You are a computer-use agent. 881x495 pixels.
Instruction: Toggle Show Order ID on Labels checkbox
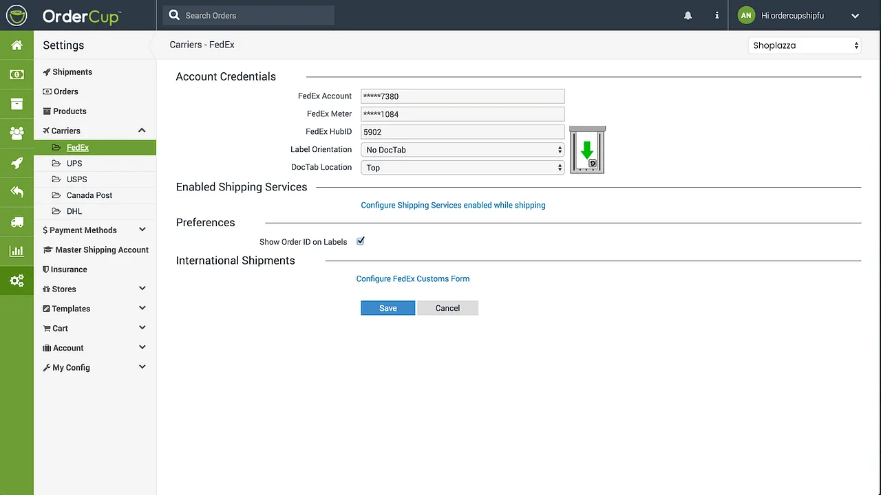(x=360, y=241)
